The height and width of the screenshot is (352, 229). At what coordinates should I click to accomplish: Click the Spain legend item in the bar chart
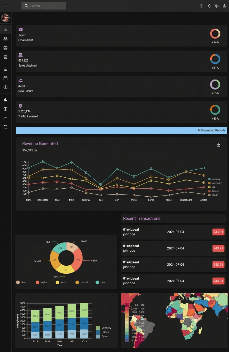102,336
